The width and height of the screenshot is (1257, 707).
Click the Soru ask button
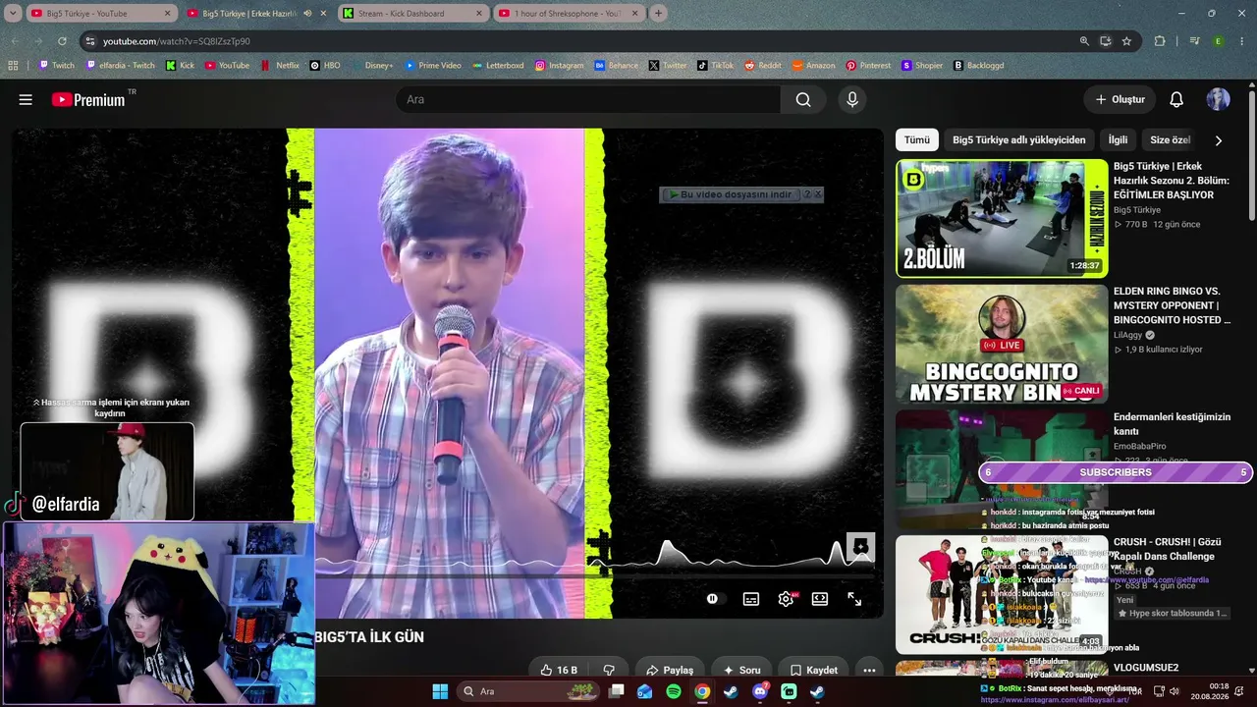(x=741, y=670)
